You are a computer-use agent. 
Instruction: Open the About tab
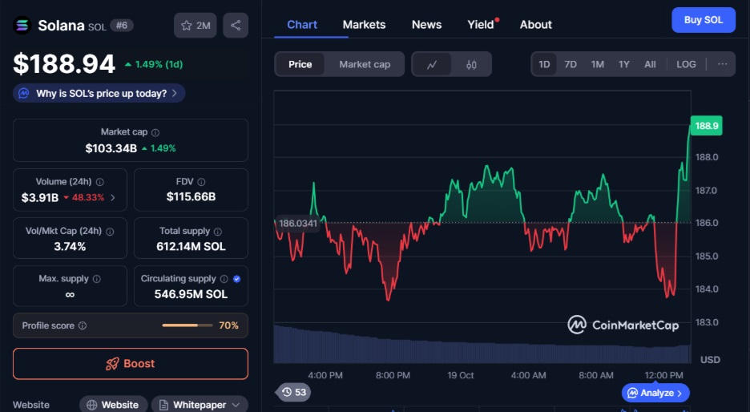(x=536, y=24)
